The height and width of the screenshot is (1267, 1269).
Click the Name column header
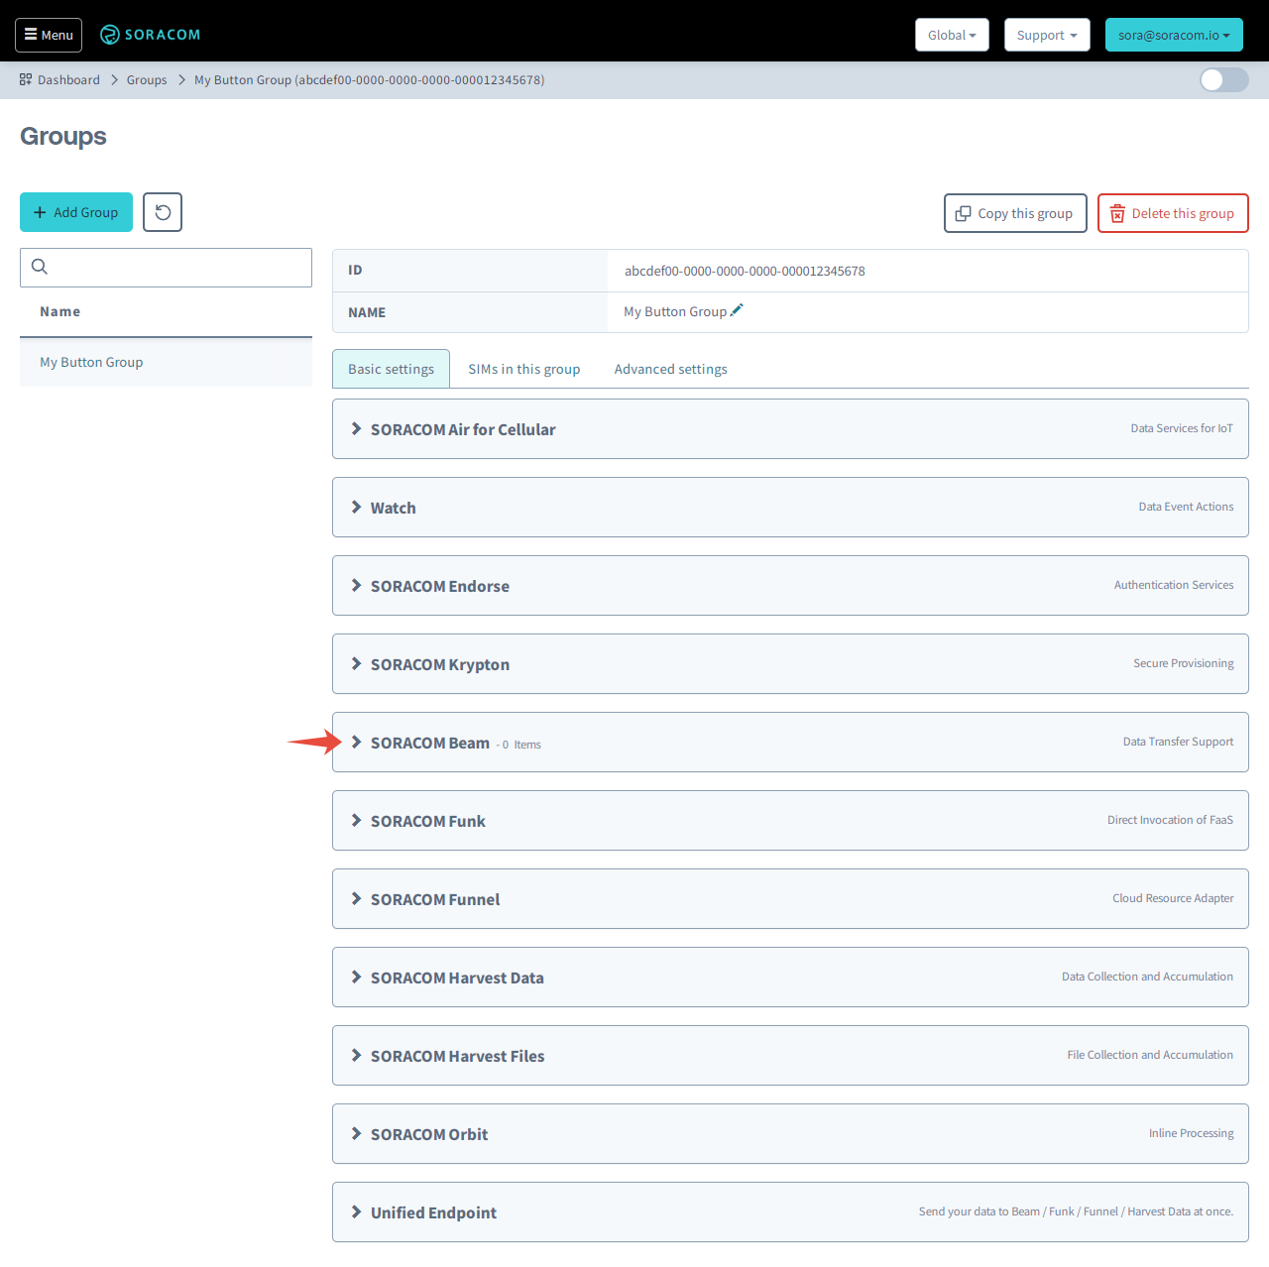(x=60, y=311)
